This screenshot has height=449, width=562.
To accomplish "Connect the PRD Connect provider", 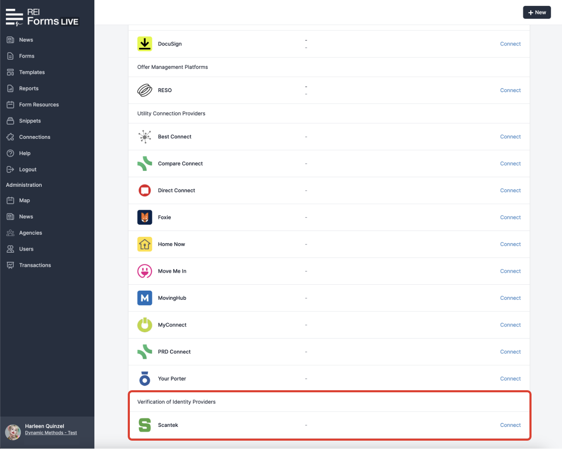I will point(510,352).
